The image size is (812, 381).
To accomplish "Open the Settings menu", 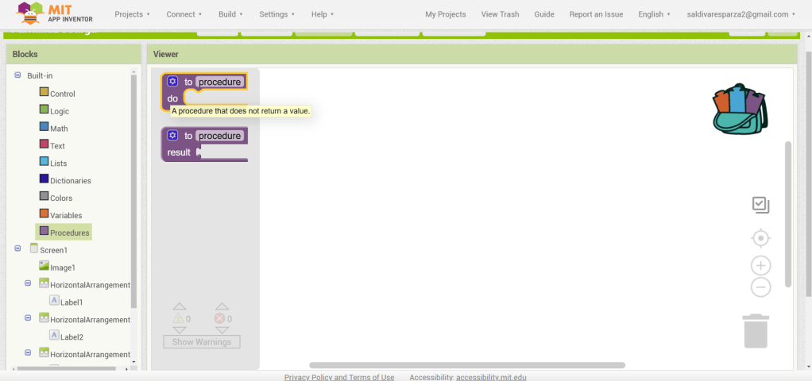I will (x=276, y=14).
